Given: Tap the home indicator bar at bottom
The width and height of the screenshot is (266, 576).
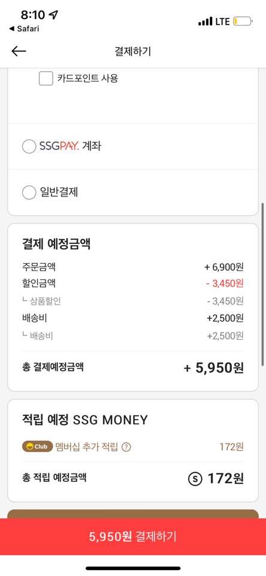Looking at the screenshot, I should 133,568.
